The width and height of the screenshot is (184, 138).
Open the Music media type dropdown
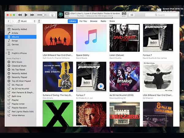pos(26,21)
